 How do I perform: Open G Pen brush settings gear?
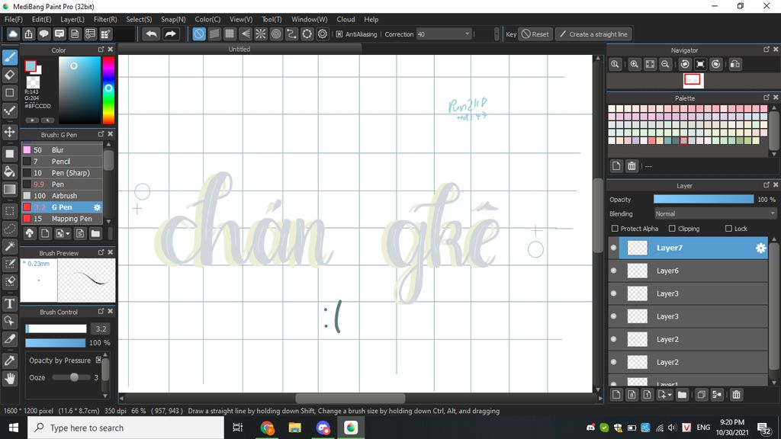[97, 207]
